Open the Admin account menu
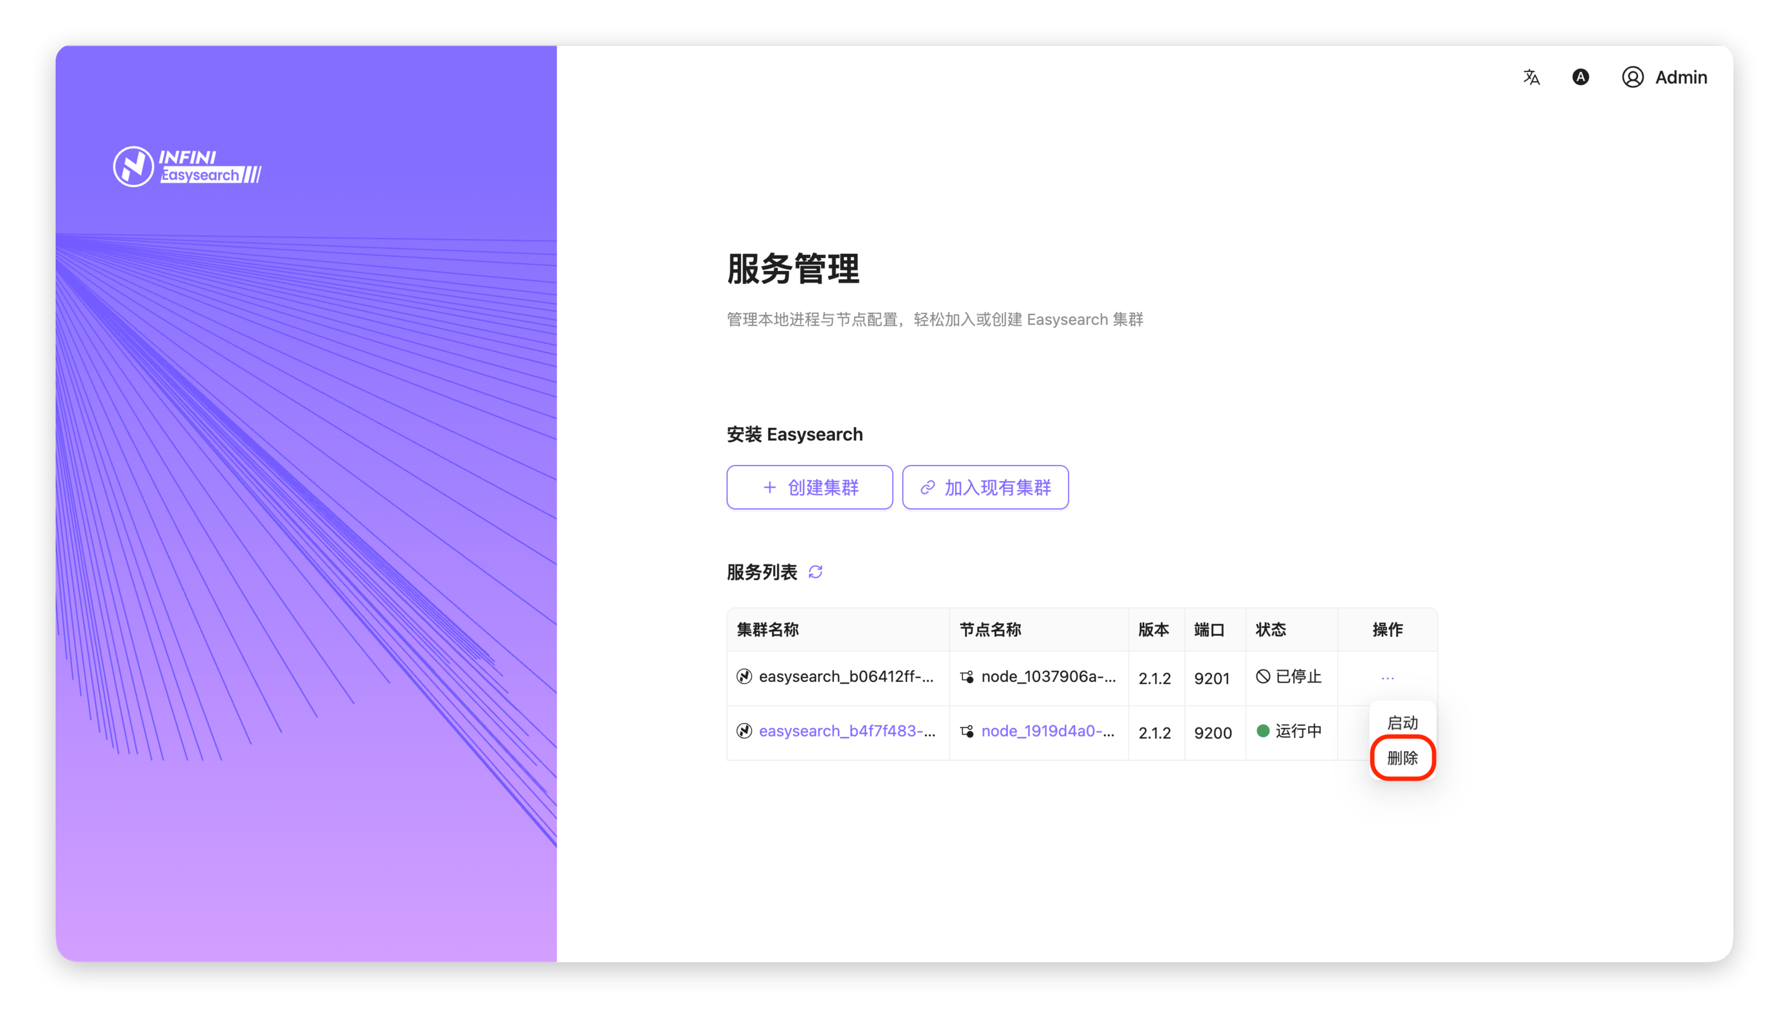The image size is (1789, 1029). 1680,77
